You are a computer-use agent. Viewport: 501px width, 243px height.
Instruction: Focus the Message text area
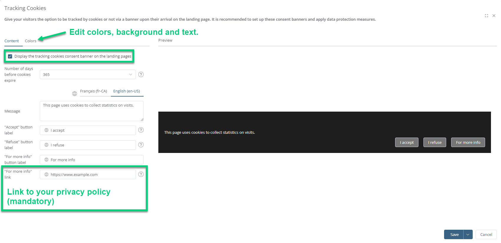[92, 111]
